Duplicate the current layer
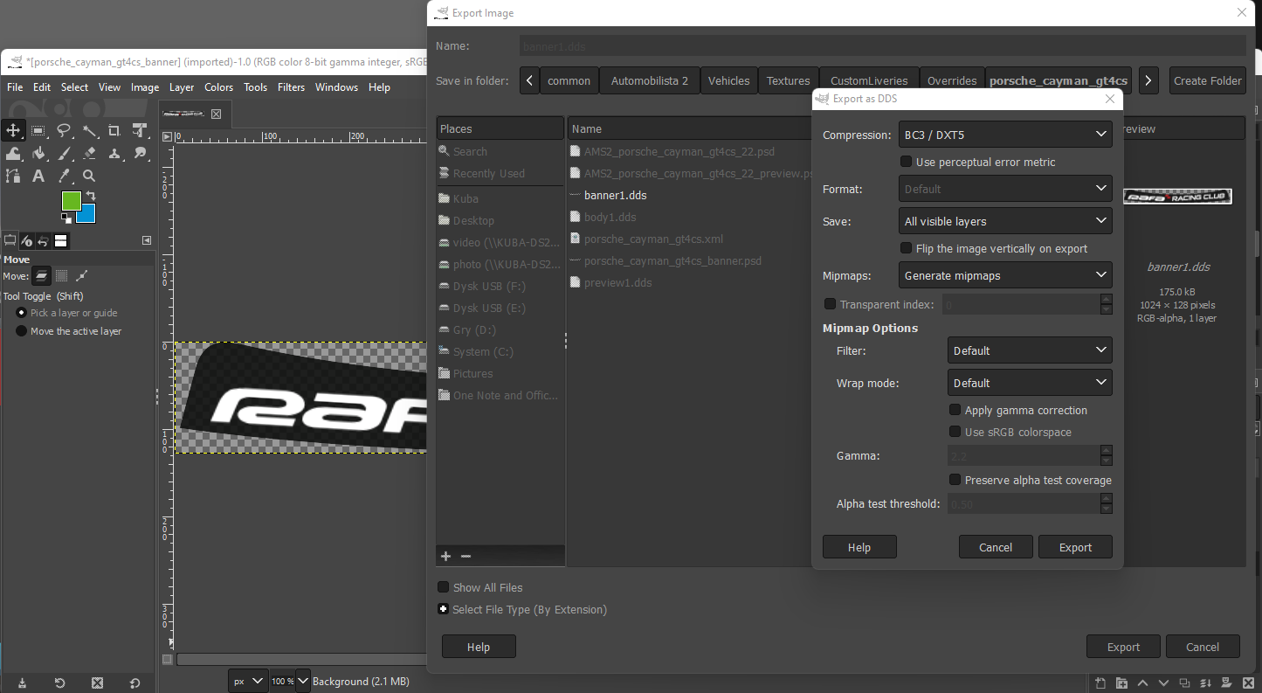The height and width of the screenshot is (693, 1262). 1184,683
